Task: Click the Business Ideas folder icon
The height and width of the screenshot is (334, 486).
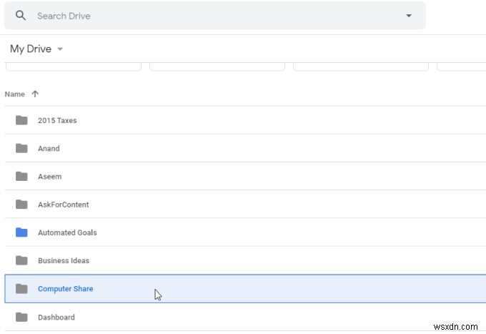Action: pos(21,260)
